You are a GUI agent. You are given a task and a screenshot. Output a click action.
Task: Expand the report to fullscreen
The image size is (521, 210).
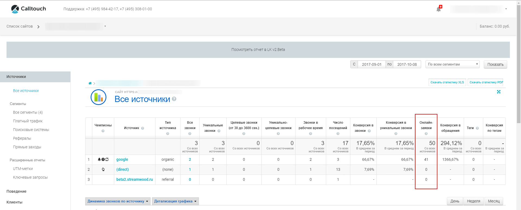[499, 92]
